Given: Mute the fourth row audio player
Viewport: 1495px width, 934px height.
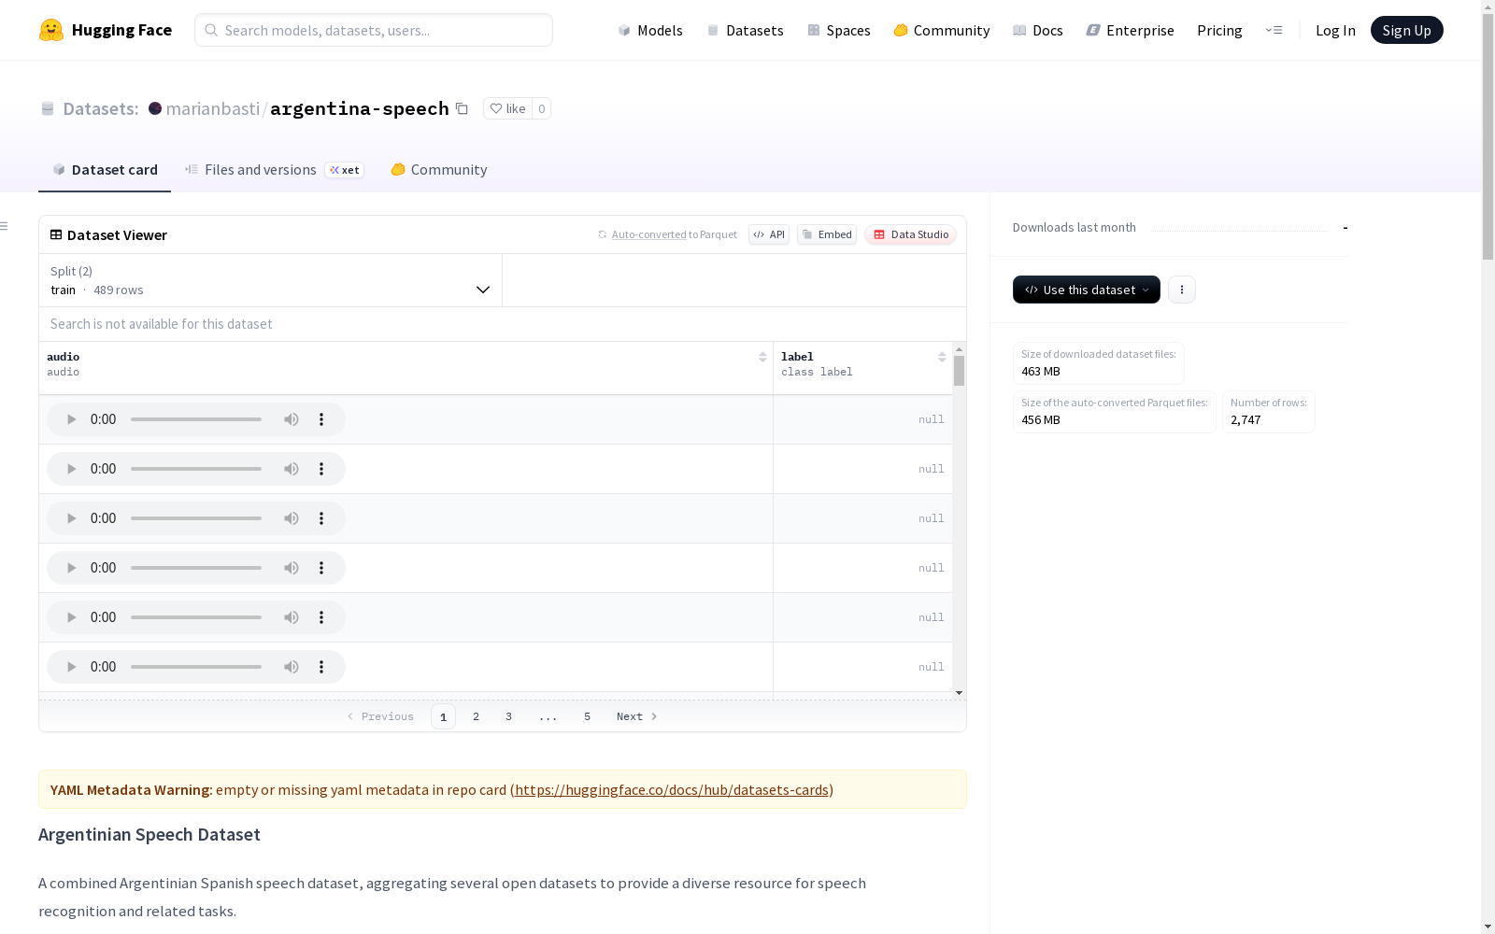Looking at the screenshot, I should 292,568.
